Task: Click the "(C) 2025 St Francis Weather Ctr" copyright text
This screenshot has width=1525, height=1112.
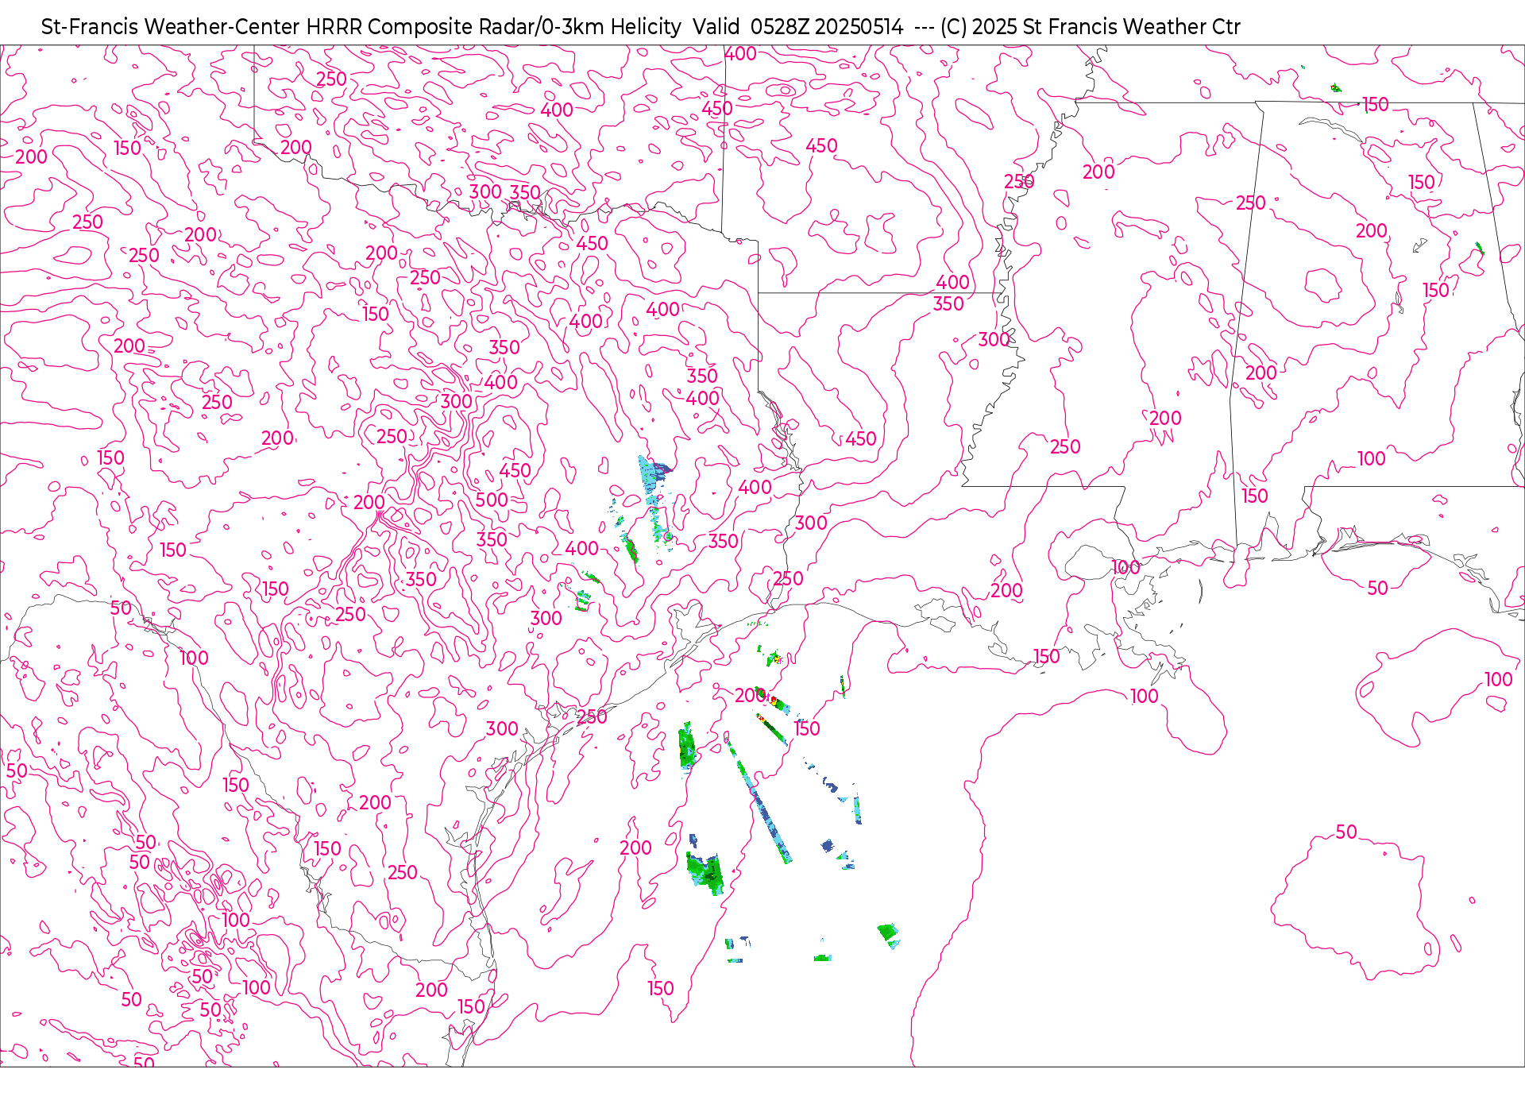Action: point(1090,27)
